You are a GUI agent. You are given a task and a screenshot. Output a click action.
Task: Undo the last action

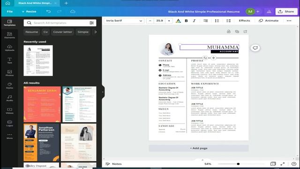point(48,11)
